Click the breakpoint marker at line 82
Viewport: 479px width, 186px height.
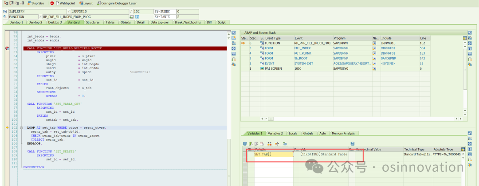(7, 48)
